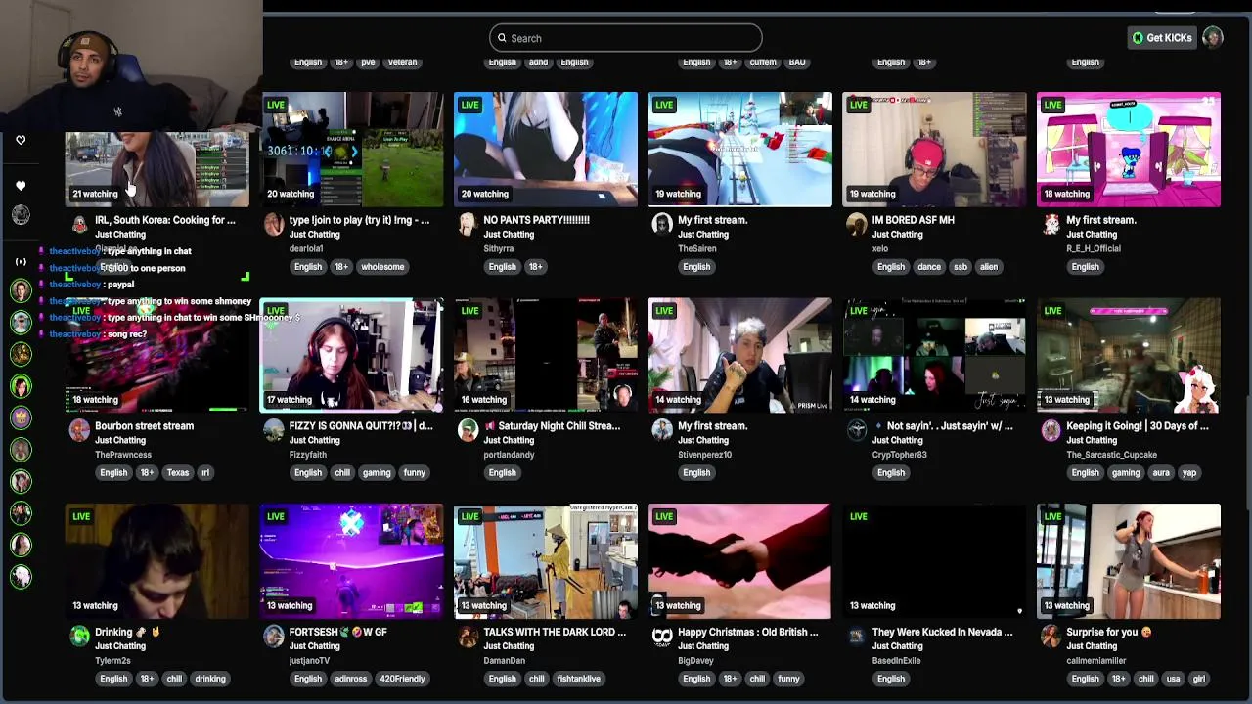Open BigDavey's handshake stream thumbnail
This screenshot has width=1252, height=704.
[739, 561]
